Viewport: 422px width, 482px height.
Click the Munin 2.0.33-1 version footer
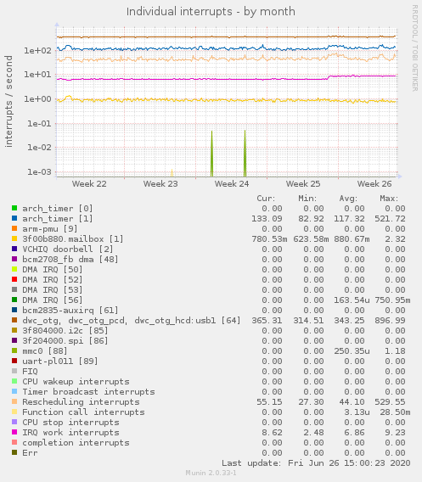(211, 473)
